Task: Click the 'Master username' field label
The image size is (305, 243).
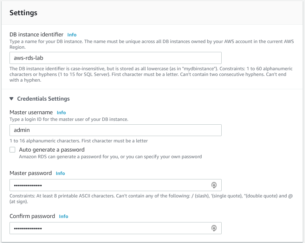Action: pos(31,112)
